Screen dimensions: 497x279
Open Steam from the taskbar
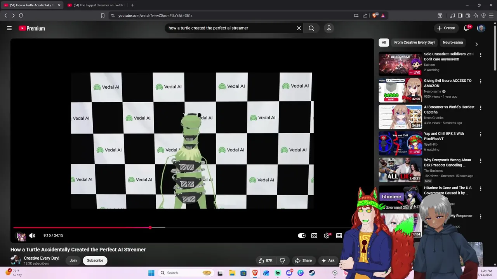coord(312,273)
